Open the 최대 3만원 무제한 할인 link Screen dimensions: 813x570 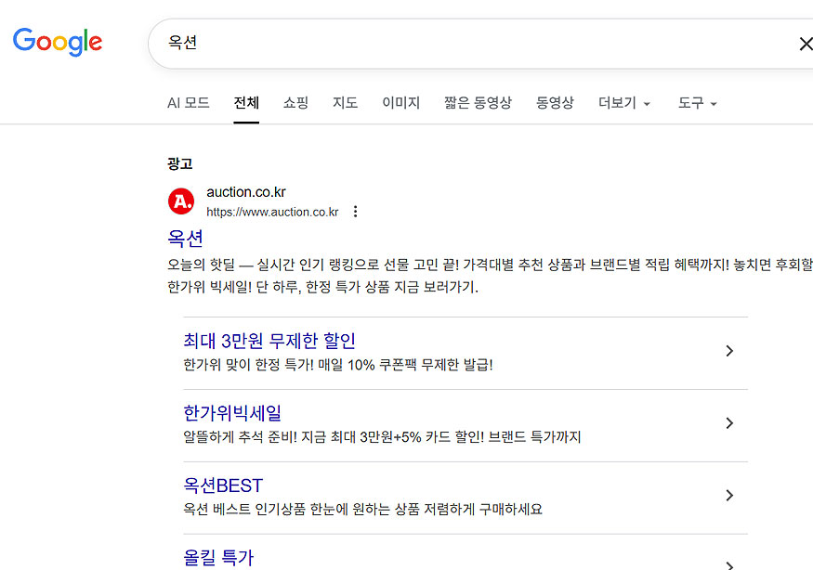tap(269, 341)
